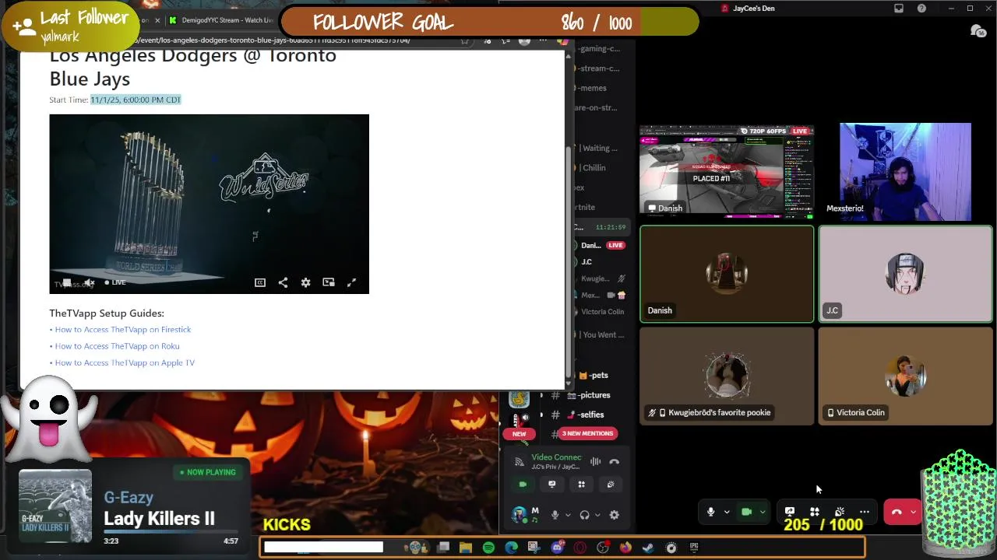997x560 pixels.
Task: Share your screen from call controls
Action: [790, 512]
